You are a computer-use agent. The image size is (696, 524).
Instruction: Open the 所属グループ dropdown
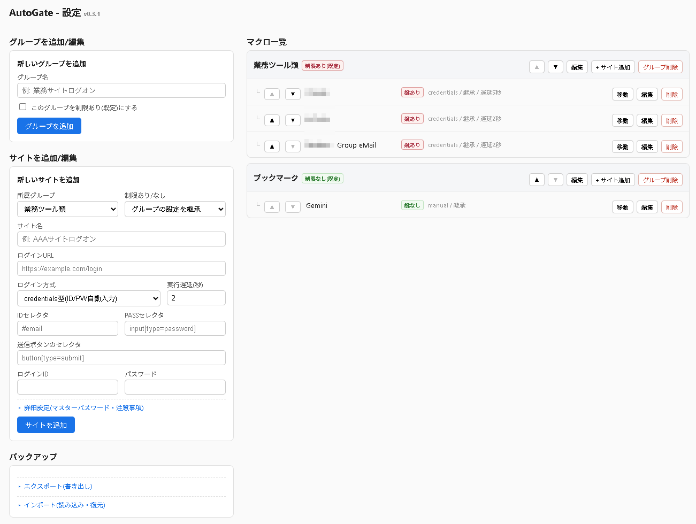[67, 209]
